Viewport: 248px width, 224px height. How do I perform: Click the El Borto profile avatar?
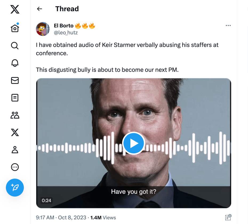(43, 29)
